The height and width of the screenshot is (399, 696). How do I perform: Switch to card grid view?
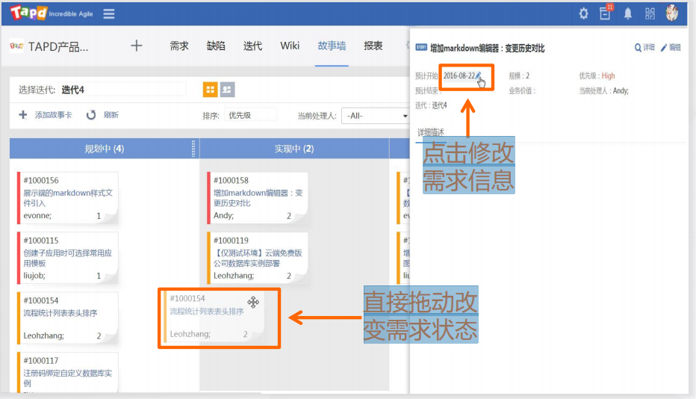point(211,90)
